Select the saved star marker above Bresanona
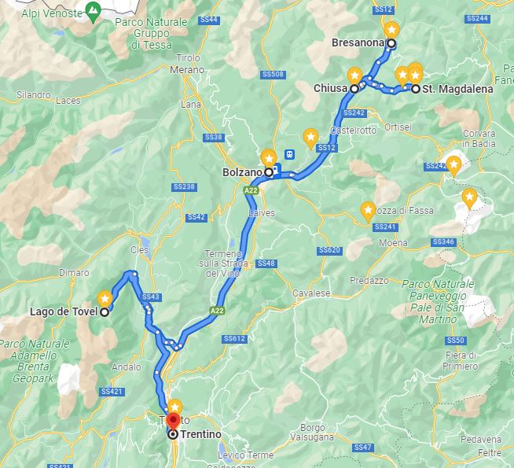514x468 pixels. [x=391, y=30]
